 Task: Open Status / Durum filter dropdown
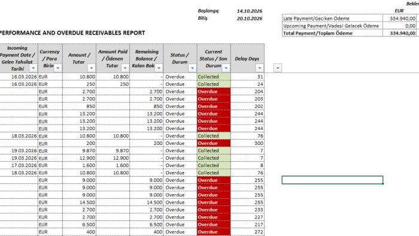pos(192,68)
